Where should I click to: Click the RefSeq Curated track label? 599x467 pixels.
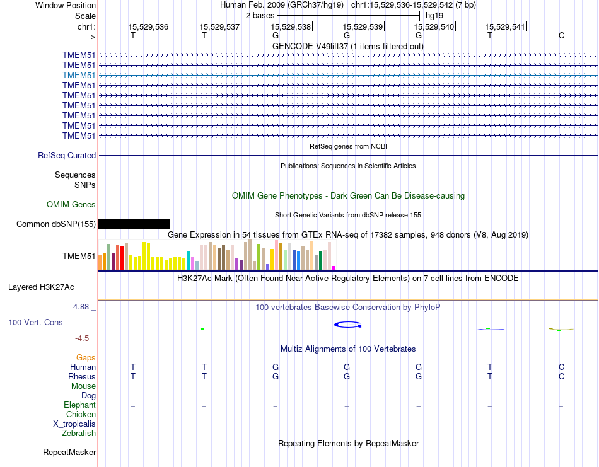pyautogui.click(x=67, y=156)
